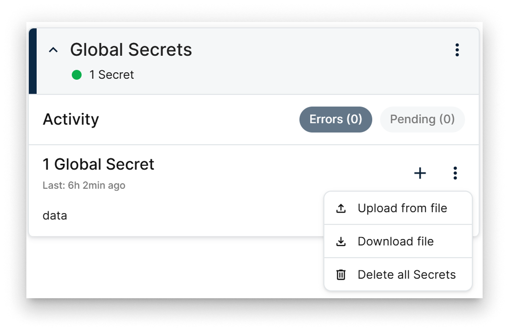Click the "Activity" section heading
509x330 pixels.
71,119
